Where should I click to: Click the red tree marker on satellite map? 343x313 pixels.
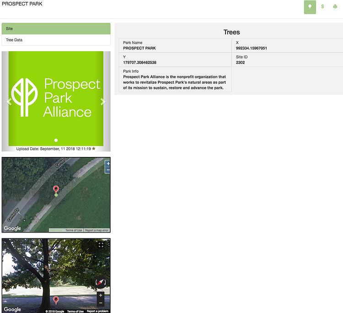pyautogui.click(x=56, y=189)
